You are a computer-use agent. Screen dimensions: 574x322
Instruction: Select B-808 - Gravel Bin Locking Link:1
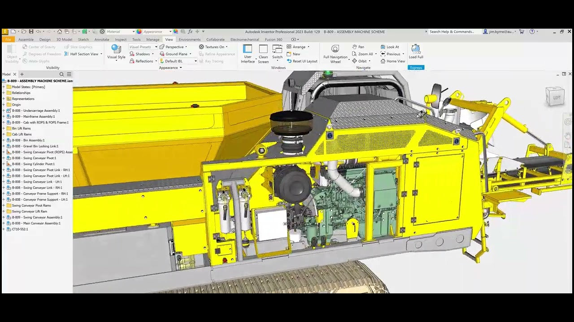[35, 146]
